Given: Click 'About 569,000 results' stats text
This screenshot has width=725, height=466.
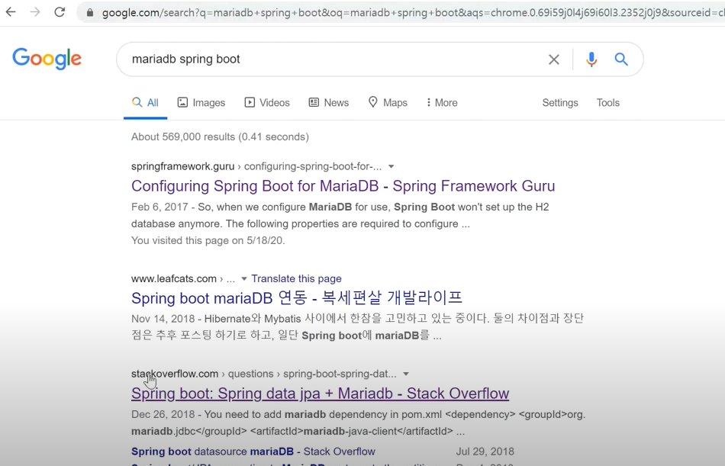Looking at the screenshot, I should point(220,137).
